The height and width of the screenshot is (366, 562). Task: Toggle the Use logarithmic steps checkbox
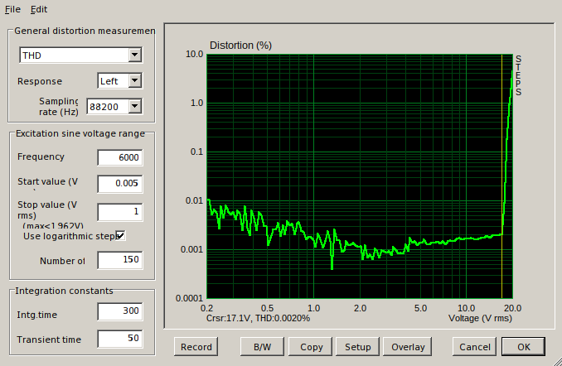point(120,236)
